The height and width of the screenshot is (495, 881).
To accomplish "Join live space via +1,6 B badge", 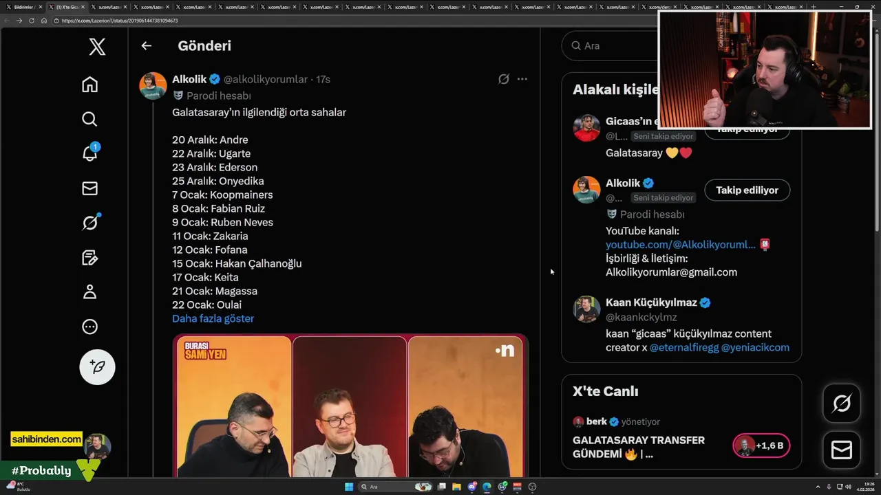I will 761,445.
